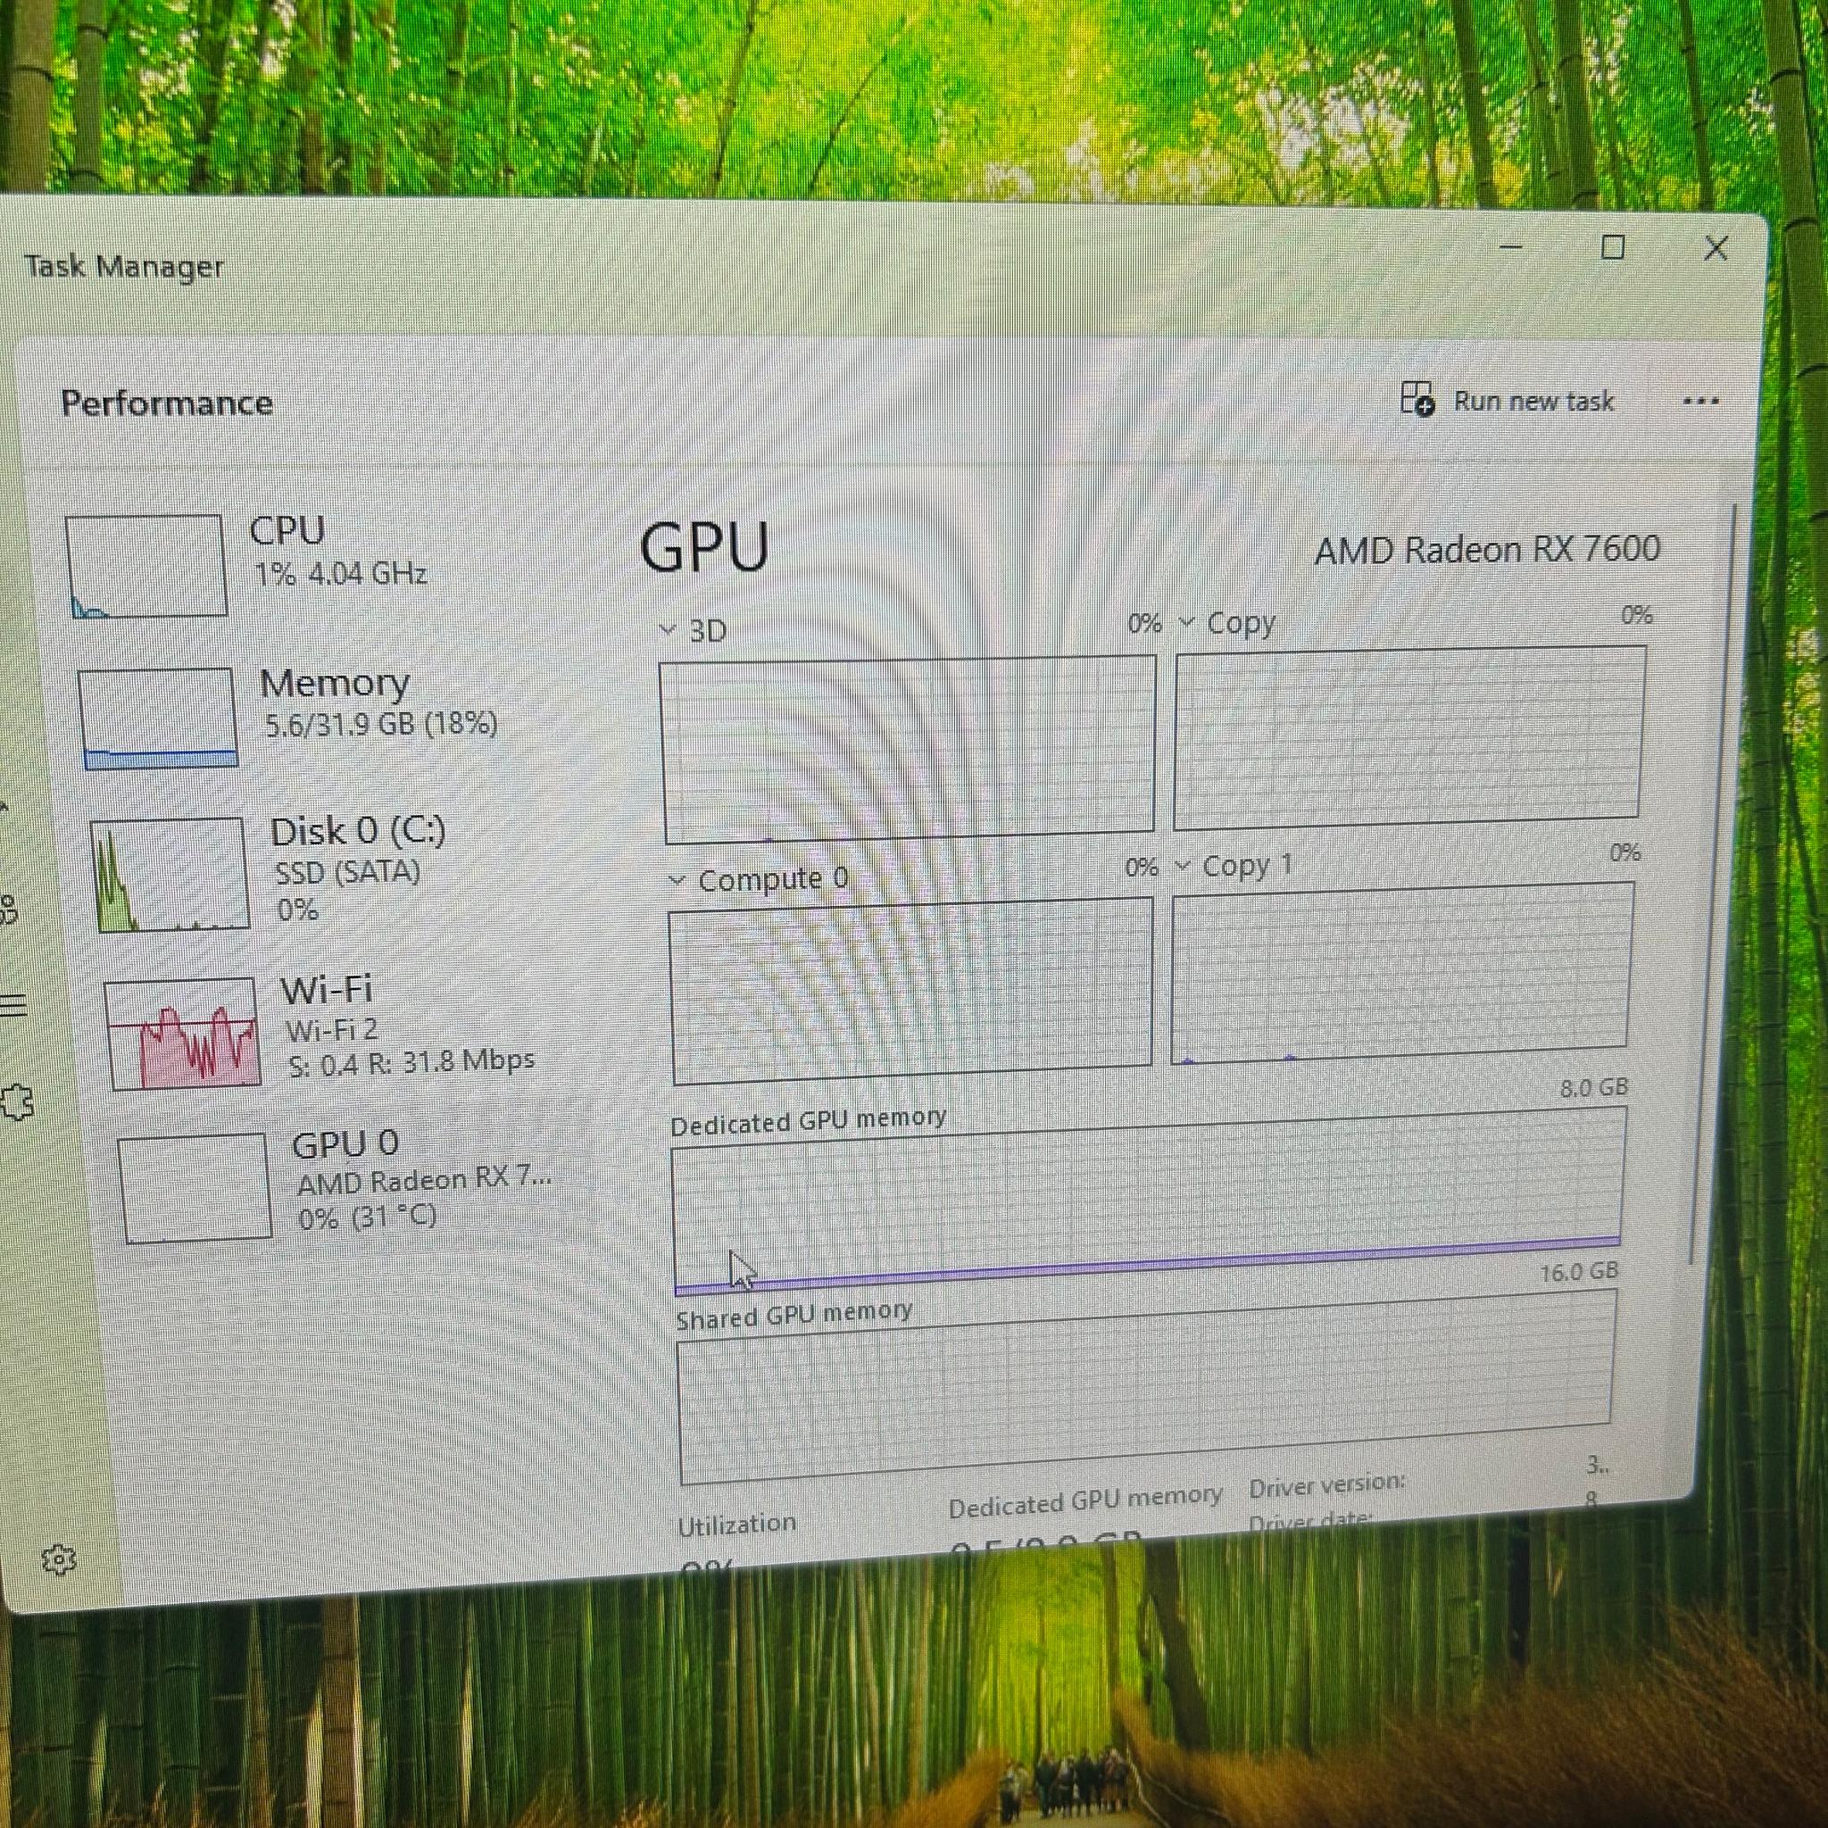Viewport: 1828px width, 1828px height.
Task: Minimize the Task Manager window
Action: pyautogui.click(x=1511, y=246)
